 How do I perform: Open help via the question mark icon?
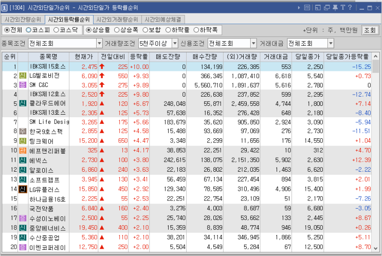pos(350,8)
